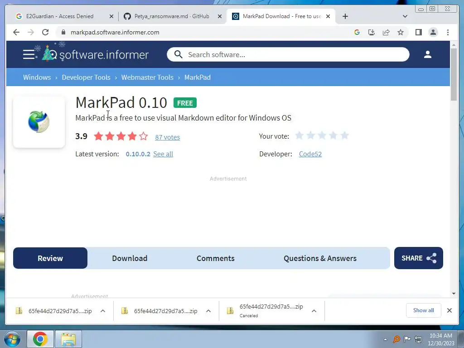Click the 0.10.0.2 version number
The width and height of the screenshot is (464, 348).
[x=138, y=154]
